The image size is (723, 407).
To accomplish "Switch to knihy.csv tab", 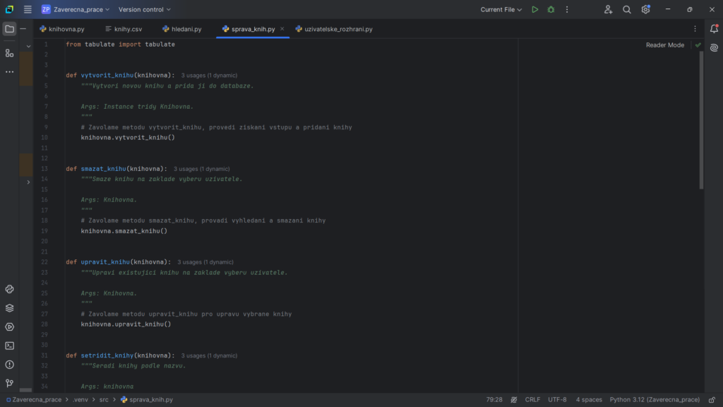I will (124, 29).
